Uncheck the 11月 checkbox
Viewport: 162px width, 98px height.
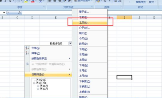tap(41, 86)
